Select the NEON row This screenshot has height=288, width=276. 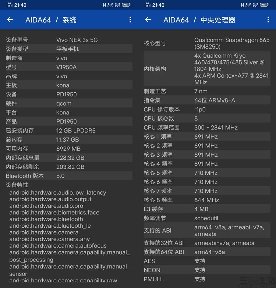(x=207, y=270)
